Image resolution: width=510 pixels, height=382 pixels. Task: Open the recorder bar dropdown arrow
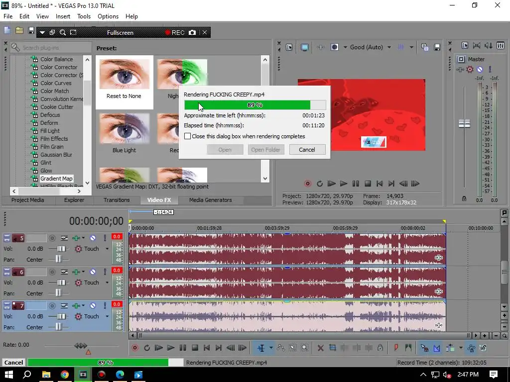[42, 32]
